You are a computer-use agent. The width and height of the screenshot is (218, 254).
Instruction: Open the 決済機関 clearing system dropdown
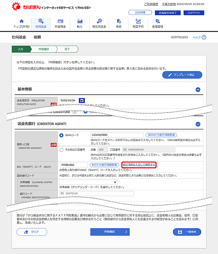click(x=89, y=182)
